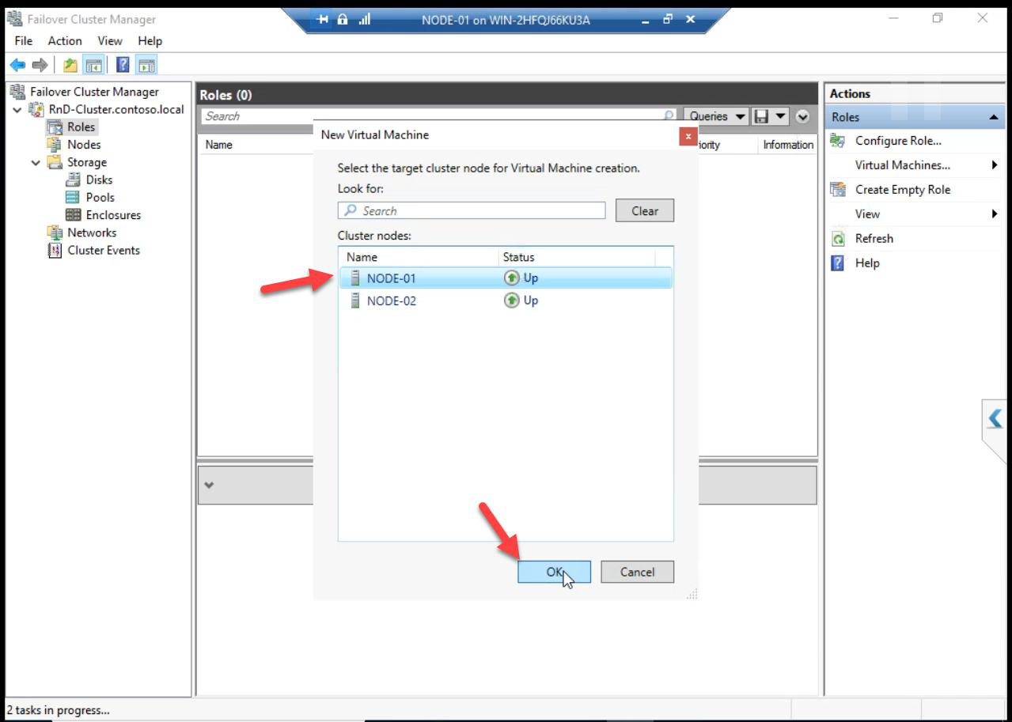
Task: Click NODE-02 server icon in cluster nodes list
Action: click(x=355, y=301)
